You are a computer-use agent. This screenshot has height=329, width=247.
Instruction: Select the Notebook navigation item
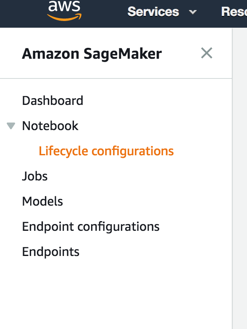[50, 126]
